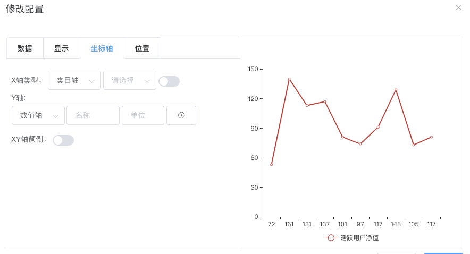Toggle 活跃用户净值 series visibility in legend
This screenshot has width=470, height=254.
click(x=351, y=238)
